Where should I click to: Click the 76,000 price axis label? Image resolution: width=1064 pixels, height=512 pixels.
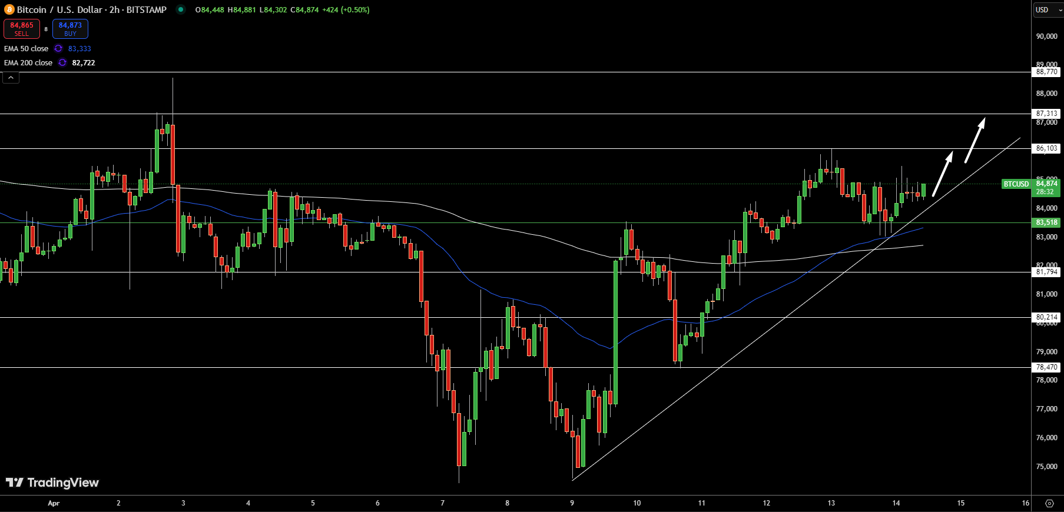click(x=1047, y=438)
